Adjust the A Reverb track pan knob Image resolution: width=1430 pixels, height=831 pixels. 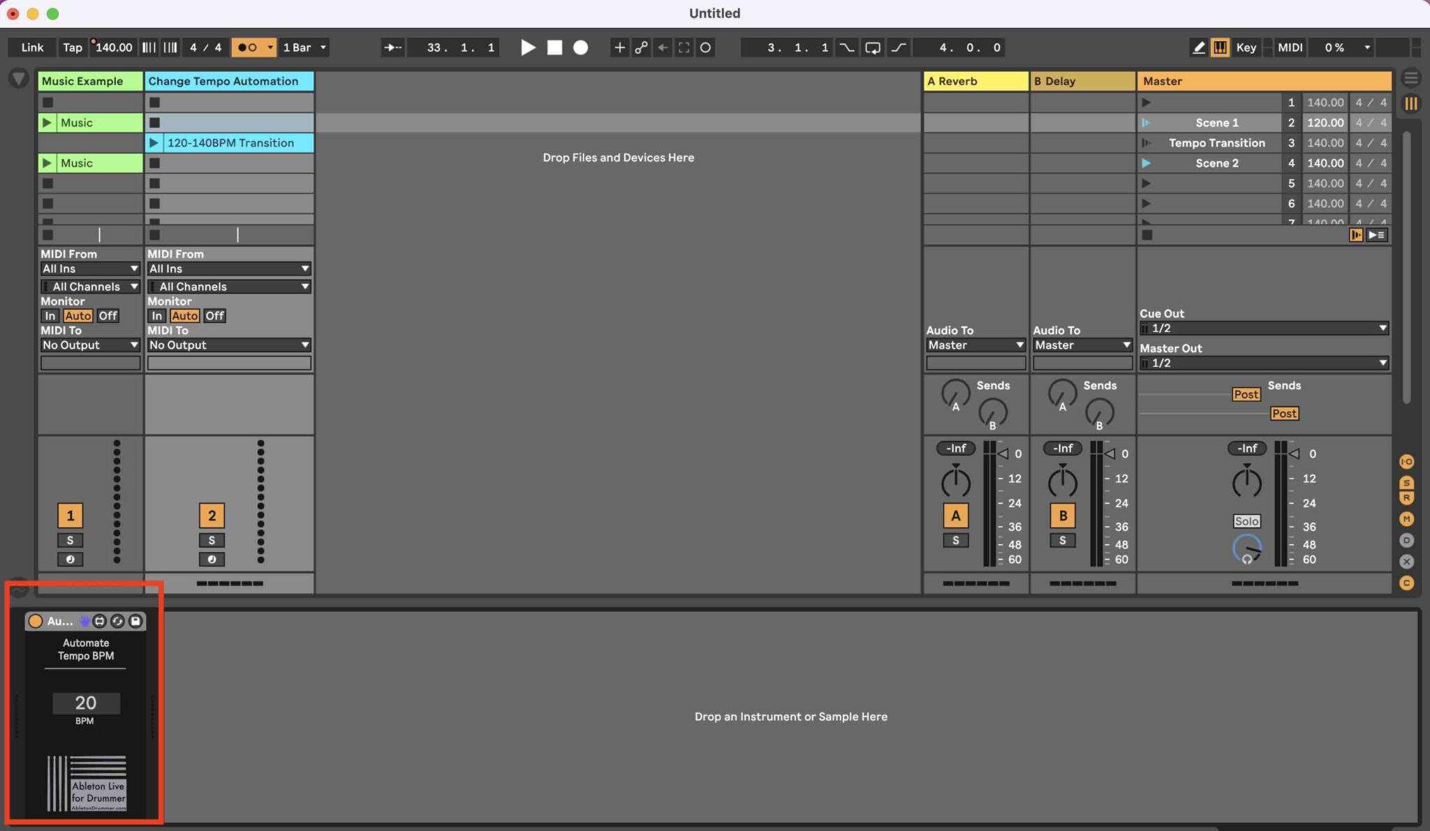pos(955,481)
